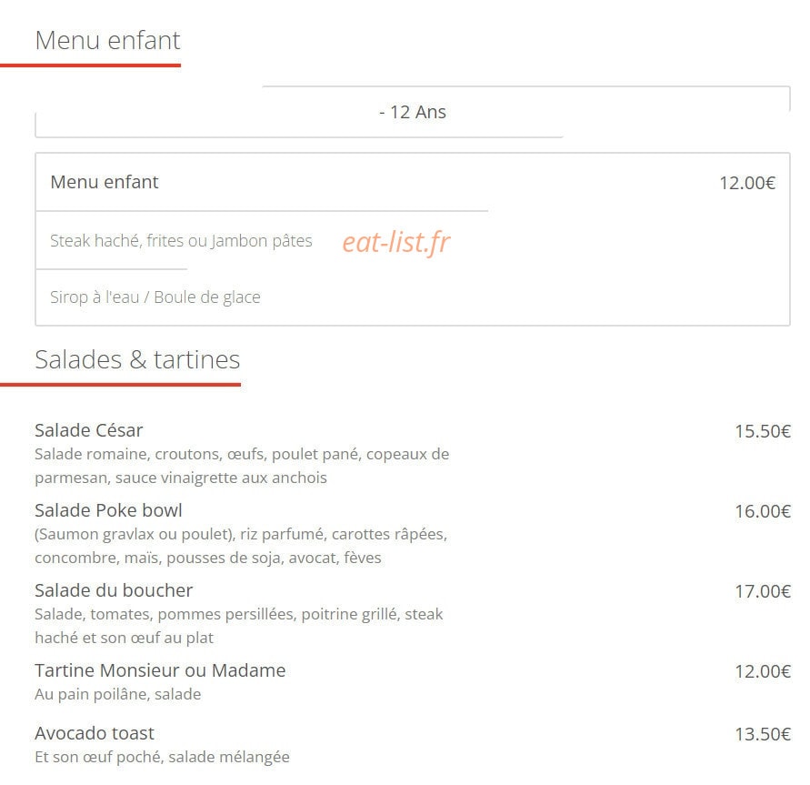810x785 pixels.
Task: Click the Saumon gravlax ou poulet description
Action: click(x=241, y=546)
